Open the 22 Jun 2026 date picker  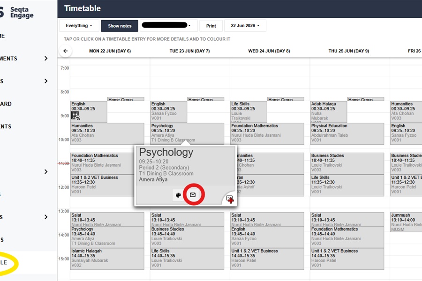tap(245, 26)
